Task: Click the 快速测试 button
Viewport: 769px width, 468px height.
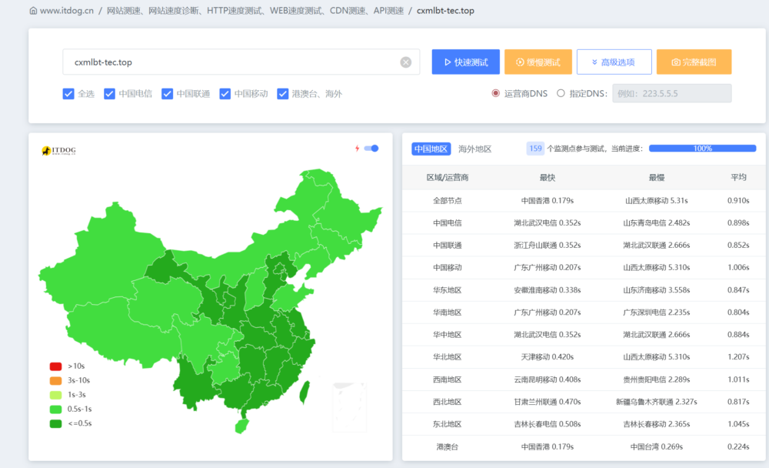Action: 465,62
